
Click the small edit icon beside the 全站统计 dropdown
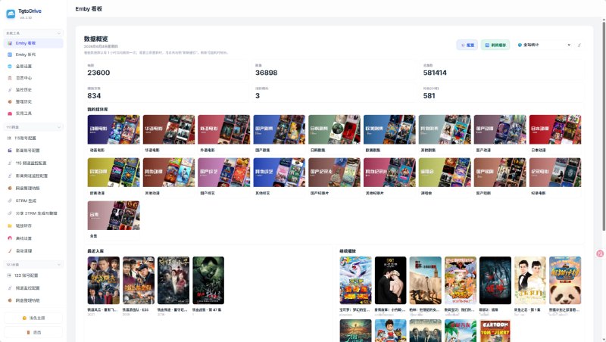[579, 45]
